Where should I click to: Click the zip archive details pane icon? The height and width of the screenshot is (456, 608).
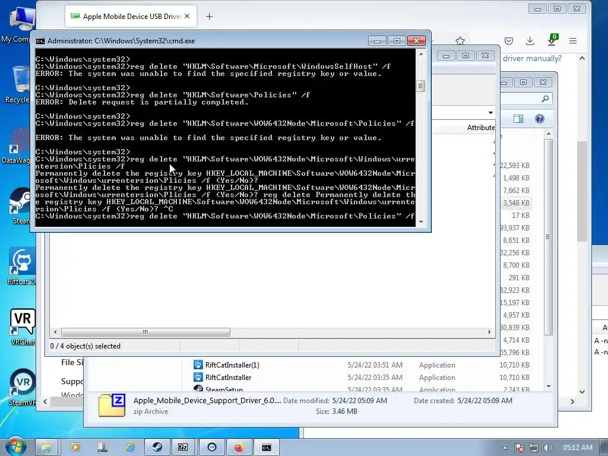(x=112, y=405)
